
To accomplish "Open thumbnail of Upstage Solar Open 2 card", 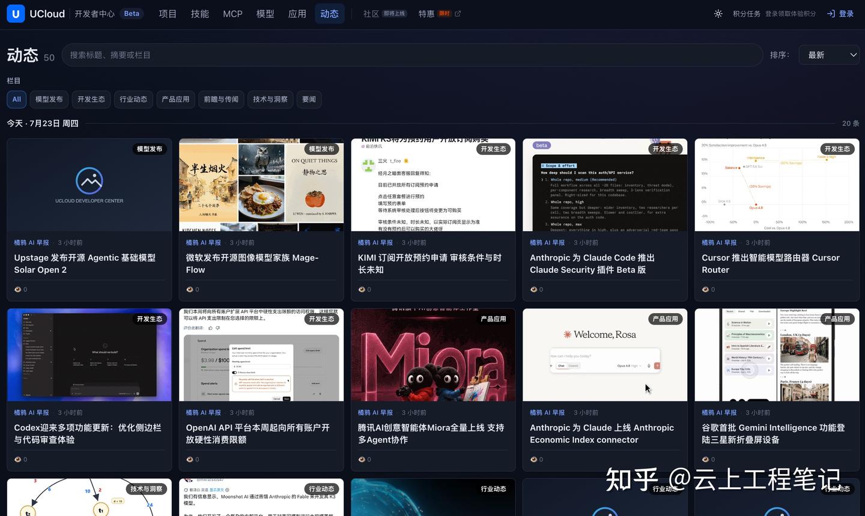I will coord(89,185).
